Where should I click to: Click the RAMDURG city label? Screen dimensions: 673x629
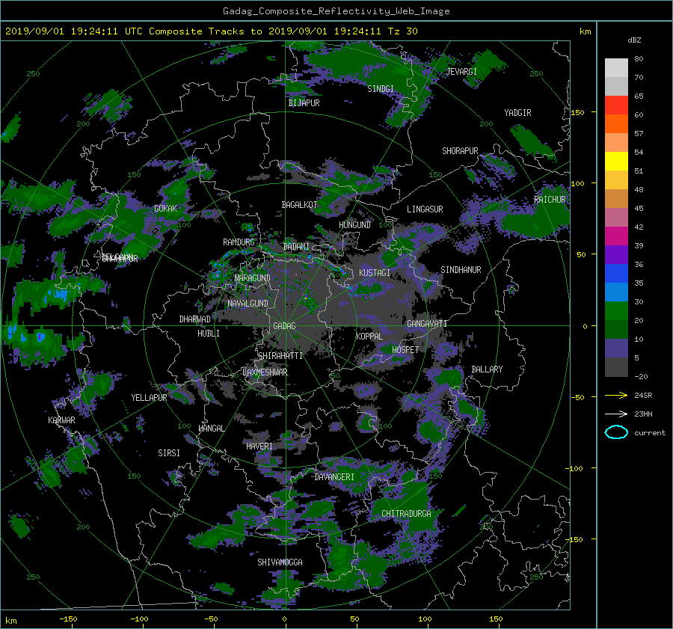coord(239,242)
